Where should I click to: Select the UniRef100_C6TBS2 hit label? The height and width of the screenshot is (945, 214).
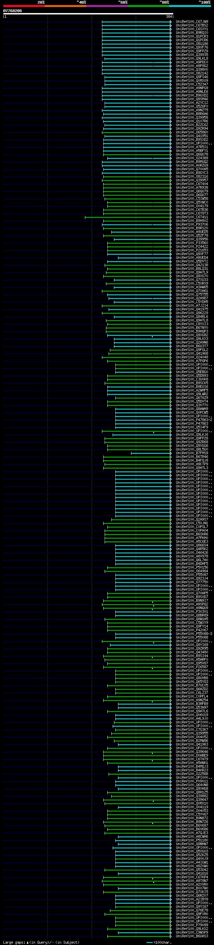point(192,25)
